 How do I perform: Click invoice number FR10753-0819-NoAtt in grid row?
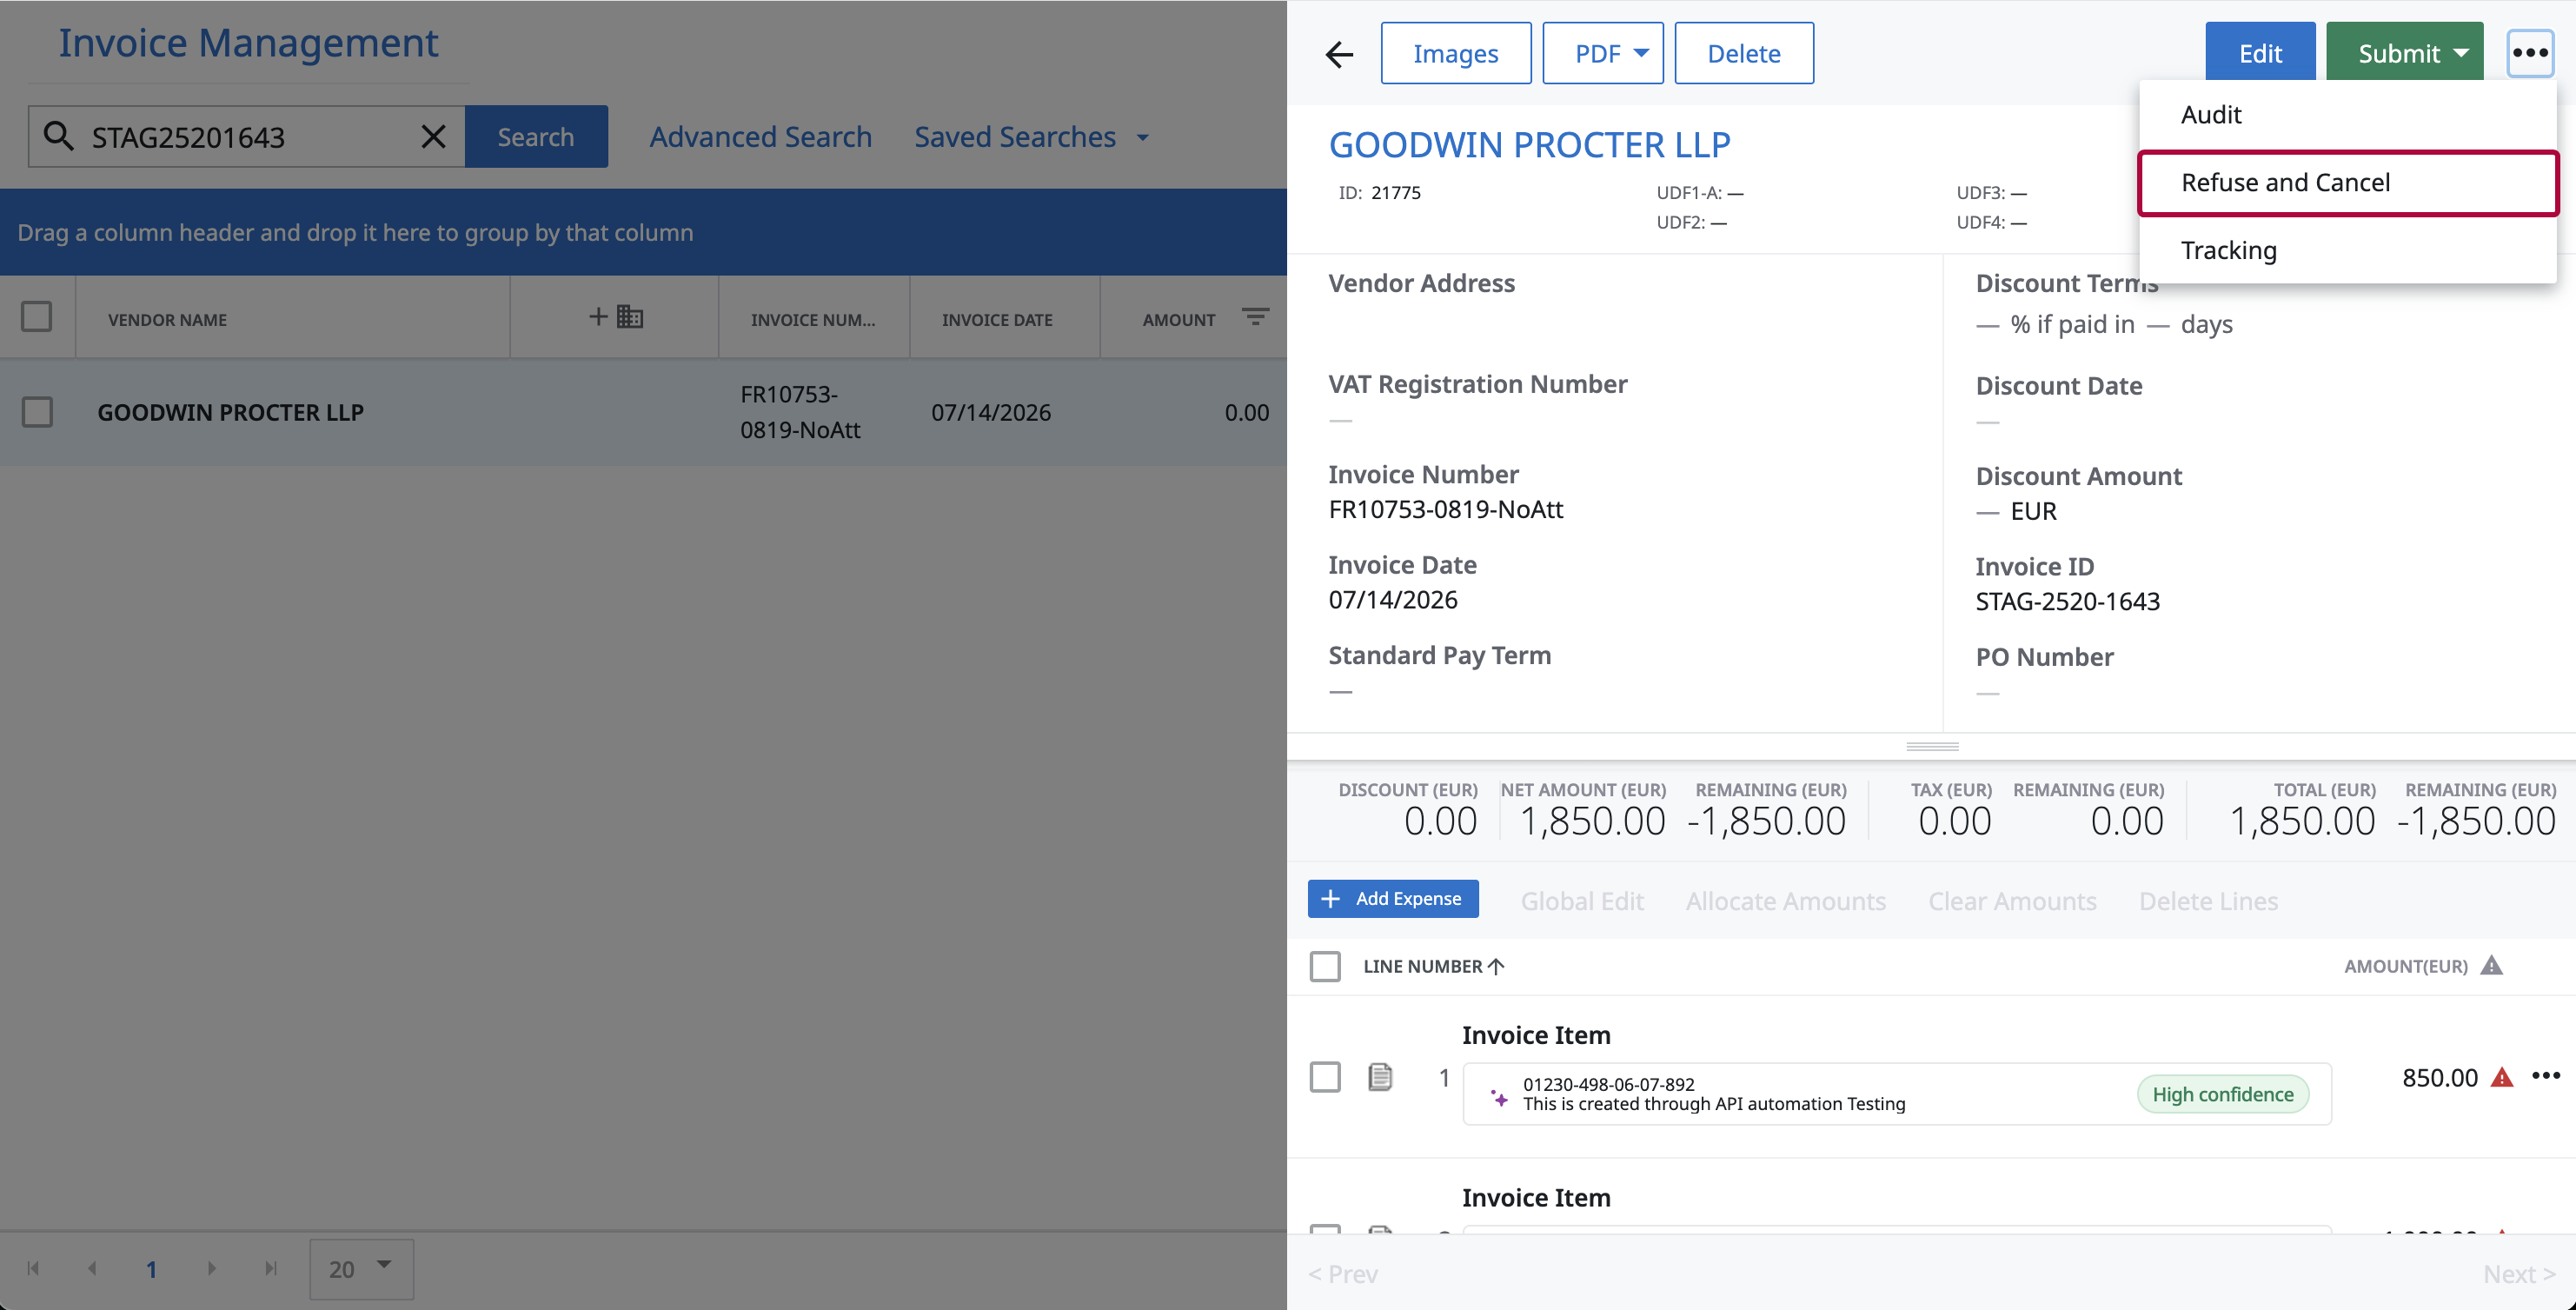pos(800,412)
